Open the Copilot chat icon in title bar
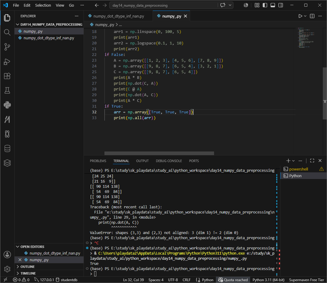 (x=223, y=5)
